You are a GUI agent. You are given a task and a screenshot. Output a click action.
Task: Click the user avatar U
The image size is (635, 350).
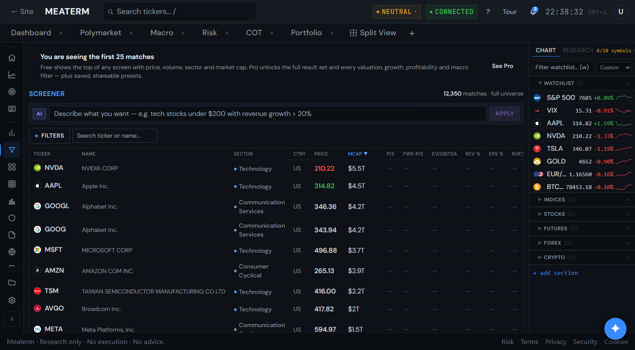click(621, 12)
